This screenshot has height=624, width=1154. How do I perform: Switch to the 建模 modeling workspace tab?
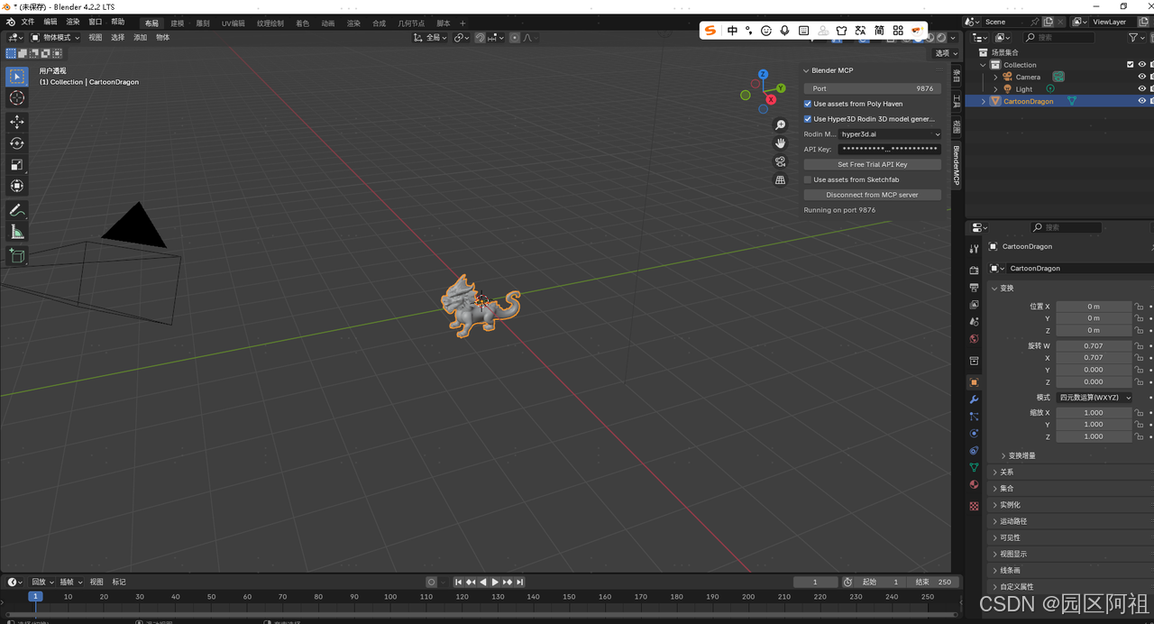click(178, 23)
